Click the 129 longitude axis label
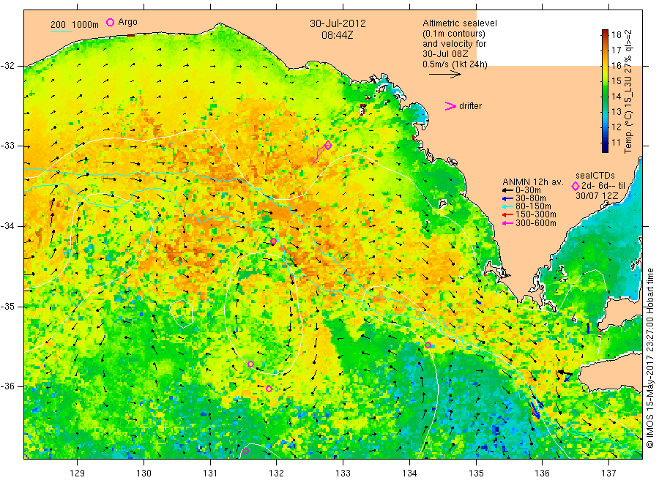659x483 pixels. 78,473
